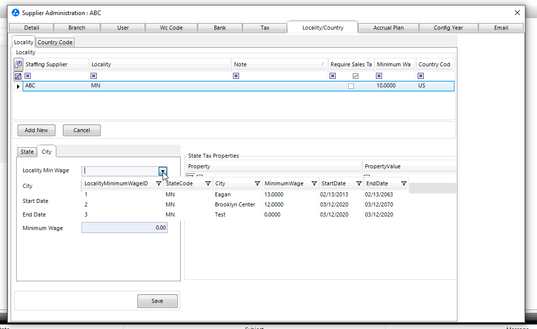This screenshot has width=537, height=329.
Task: Open the StateCode column filter funnel
Action: 208,184
